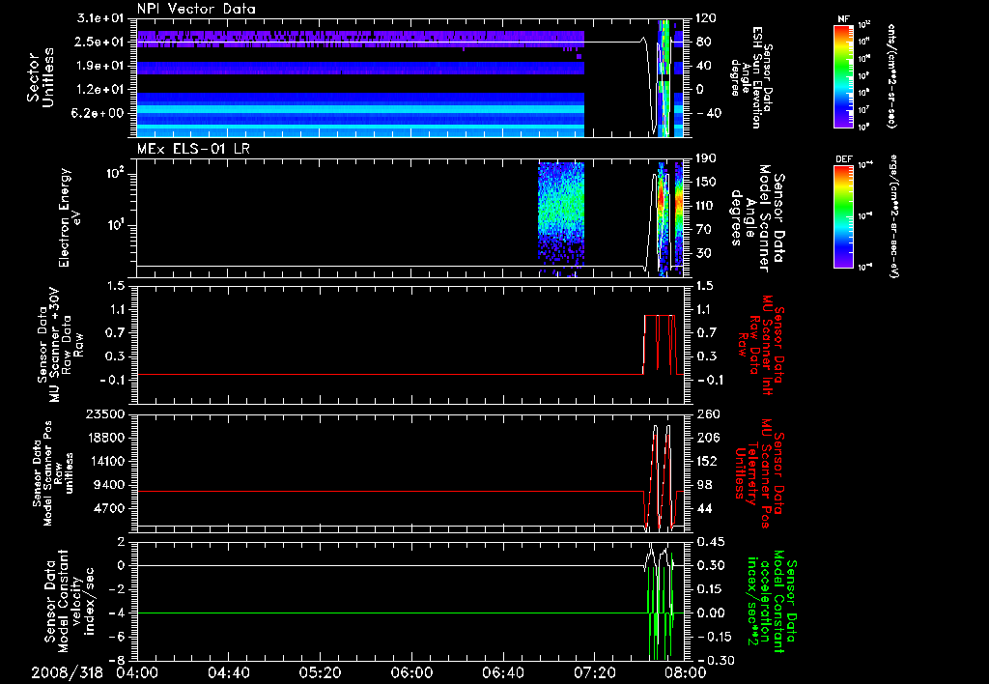Click the "Sector Unitless" axis label
Viewport: 989px width, 684px height.
41,77
